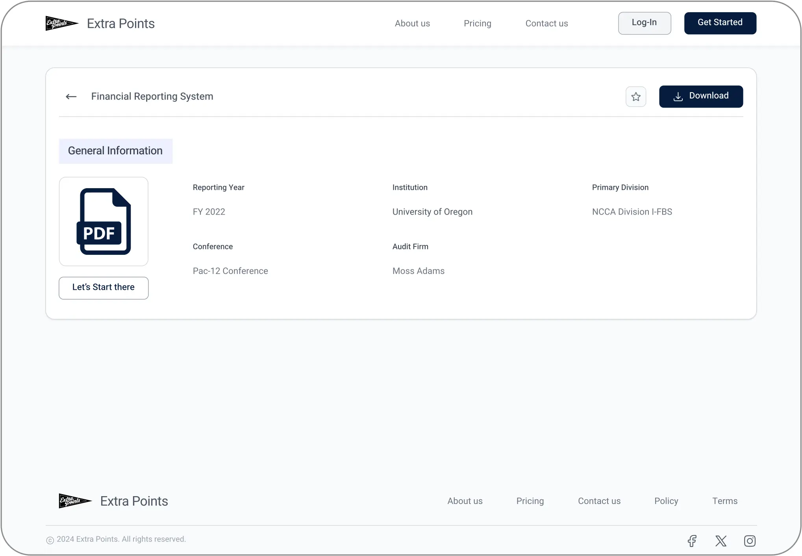Click the NCCA Division I-FBS value
This screenshot has height=556, width=802.
click(632, 212)
